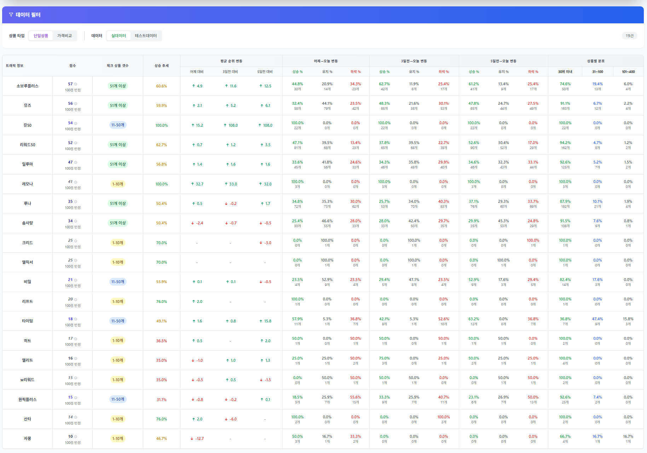The image size is (647, 453).
Task: Click the filter funnel icon beside 데이터 필터
Action: click(11, 15)
